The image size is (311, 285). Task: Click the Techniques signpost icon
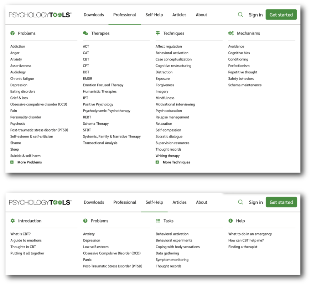pos(158,33)
